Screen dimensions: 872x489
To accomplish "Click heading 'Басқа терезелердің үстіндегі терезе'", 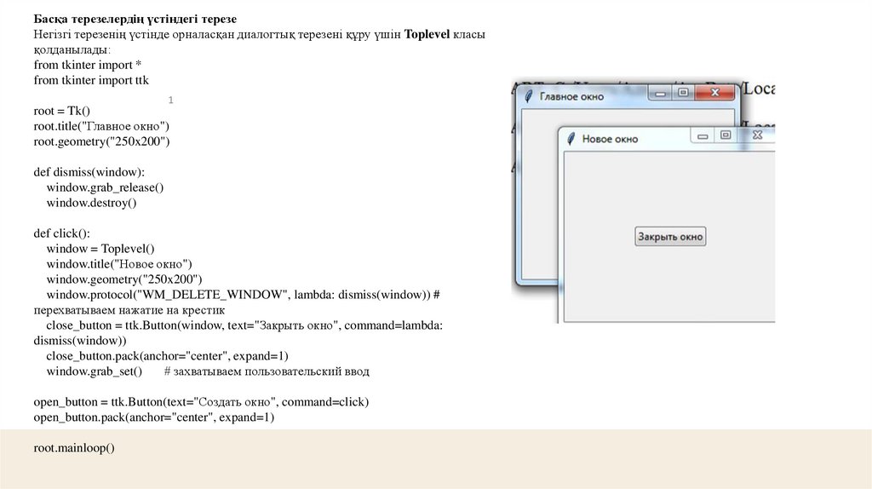I will coord(135,19).
